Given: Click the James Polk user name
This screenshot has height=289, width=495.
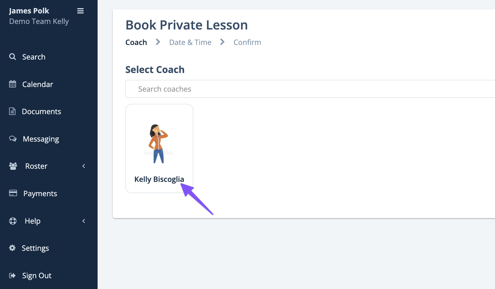Looking at the screenshot, I should pyautogui.click(x=29, y=11).
